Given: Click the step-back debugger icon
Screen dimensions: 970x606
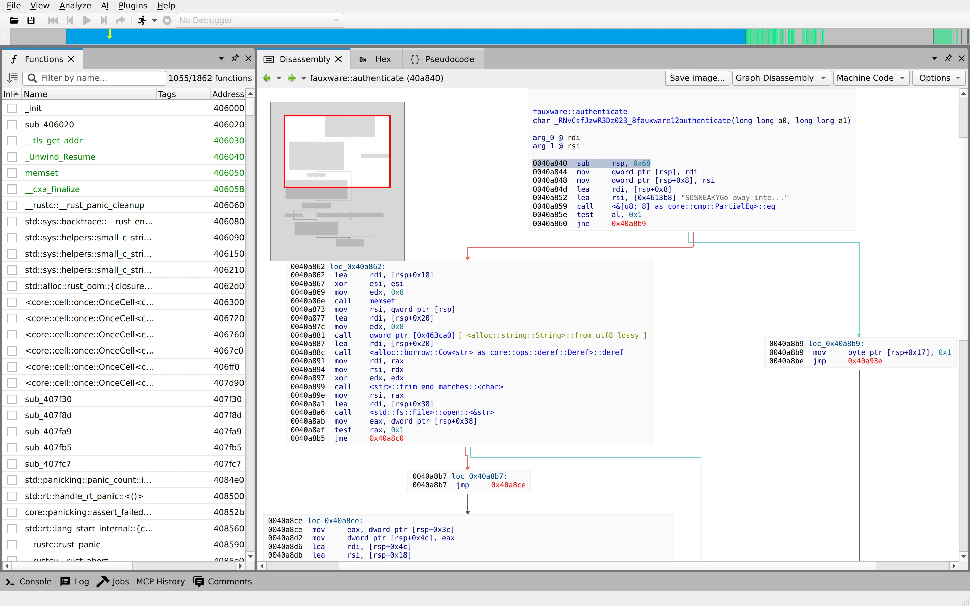Looking at the screenshot, I should pyautogui.click(x=70, y=20).
